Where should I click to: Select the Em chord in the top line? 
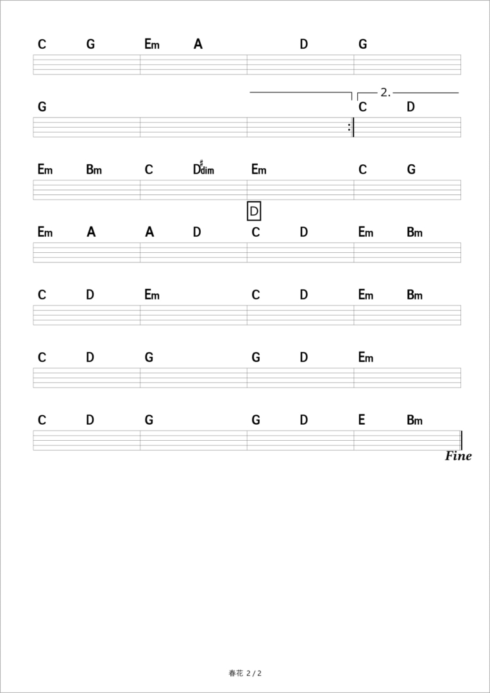coord(151,44)
